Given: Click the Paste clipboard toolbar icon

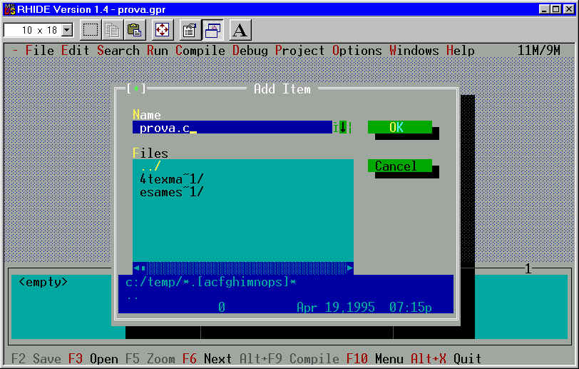Looking at the screenshot, I should pyautogui.click(x=134, y=30).
